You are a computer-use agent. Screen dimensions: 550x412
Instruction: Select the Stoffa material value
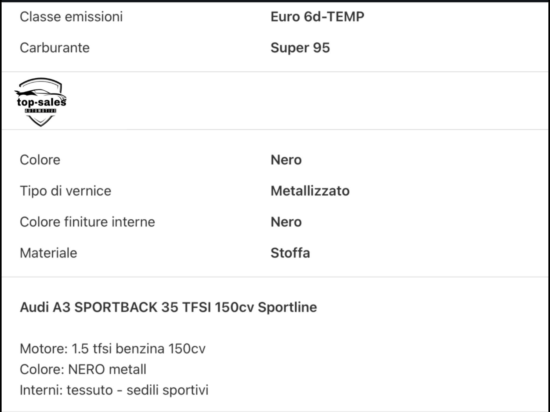coord(290,253)
